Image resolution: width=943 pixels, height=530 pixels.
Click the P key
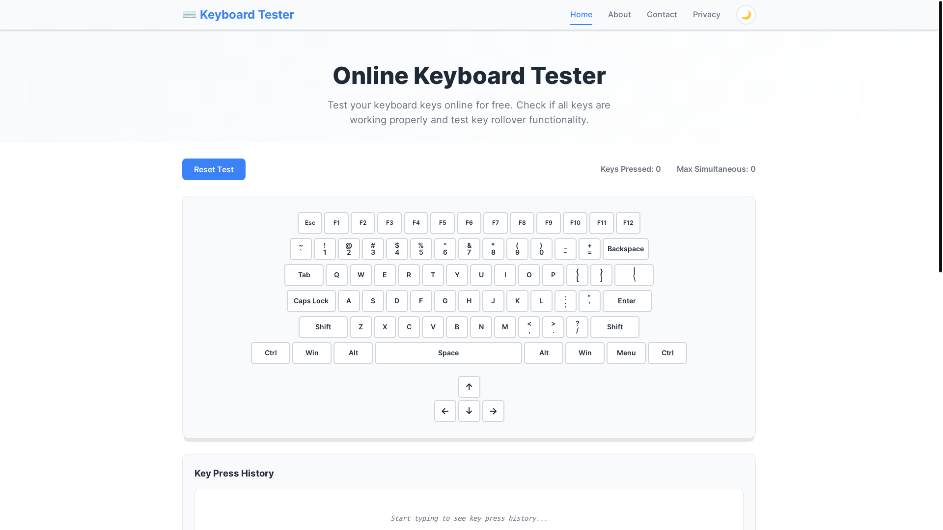coord(553,275)
